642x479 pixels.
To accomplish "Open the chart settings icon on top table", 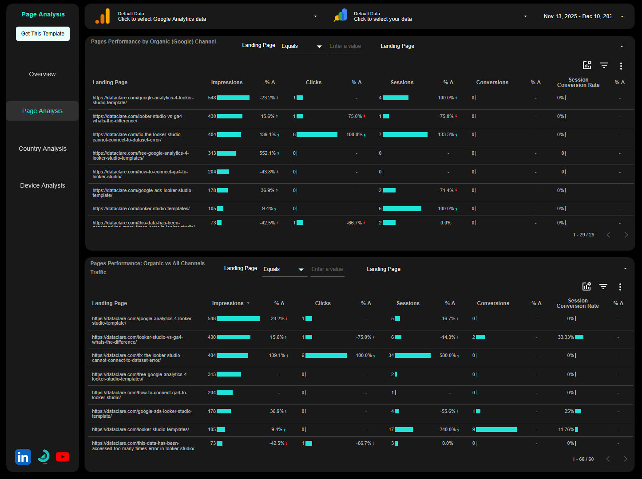I will pyautogui.click(x=587, y=65).
